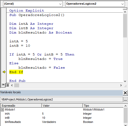This screenshot has width=128, height=126.
Task: Click locals pane scroll up arrow
Action: (125, 106)
